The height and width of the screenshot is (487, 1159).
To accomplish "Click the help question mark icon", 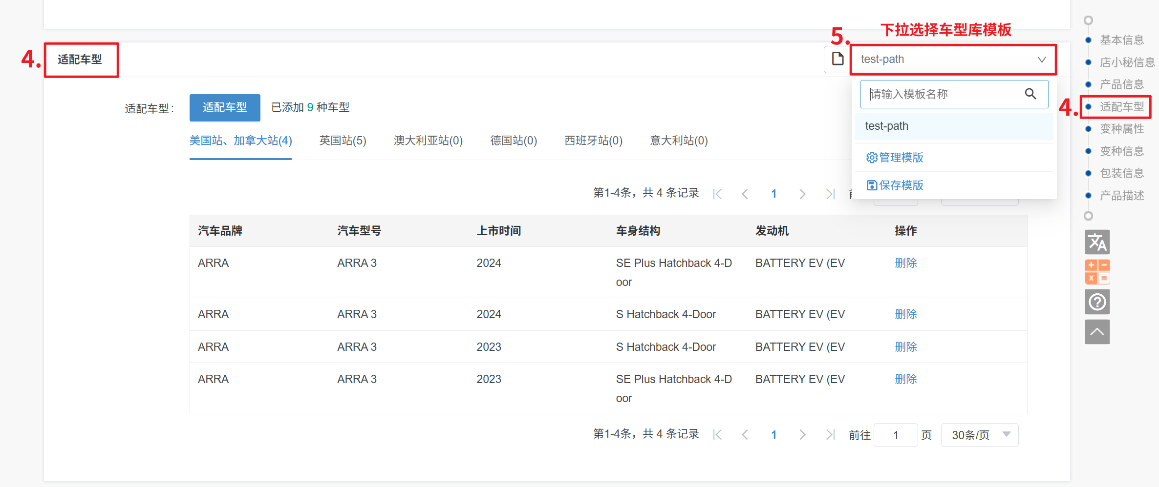I will 1097,302.
